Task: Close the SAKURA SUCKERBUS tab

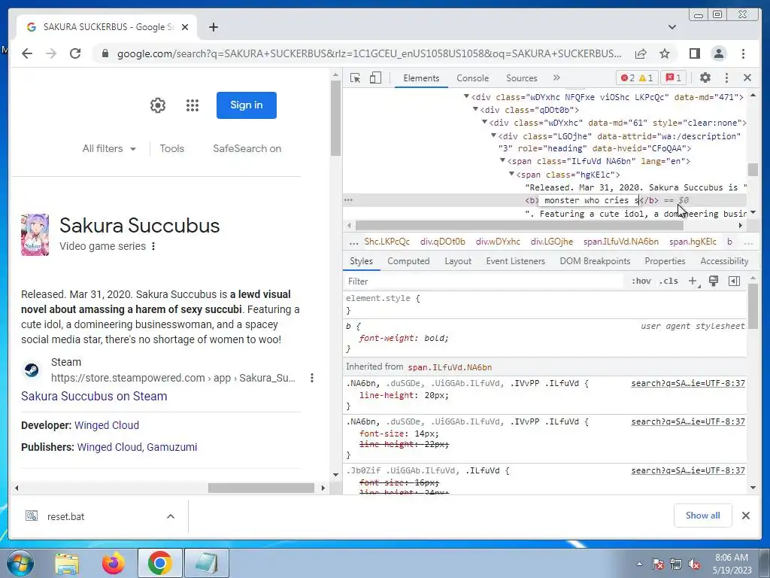Action: (185, 27)
